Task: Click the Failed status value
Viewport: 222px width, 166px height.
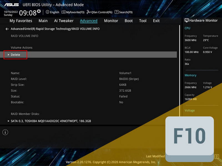Action: (123, 96)
